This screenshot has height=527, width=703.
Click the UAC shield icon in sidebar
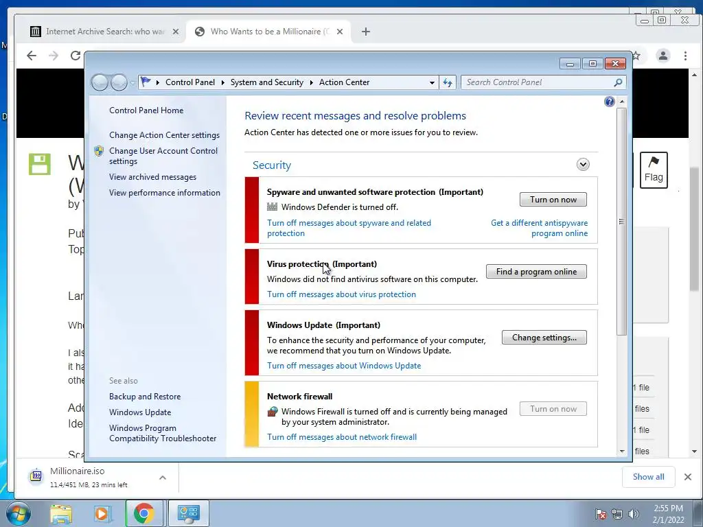point(99,151)
